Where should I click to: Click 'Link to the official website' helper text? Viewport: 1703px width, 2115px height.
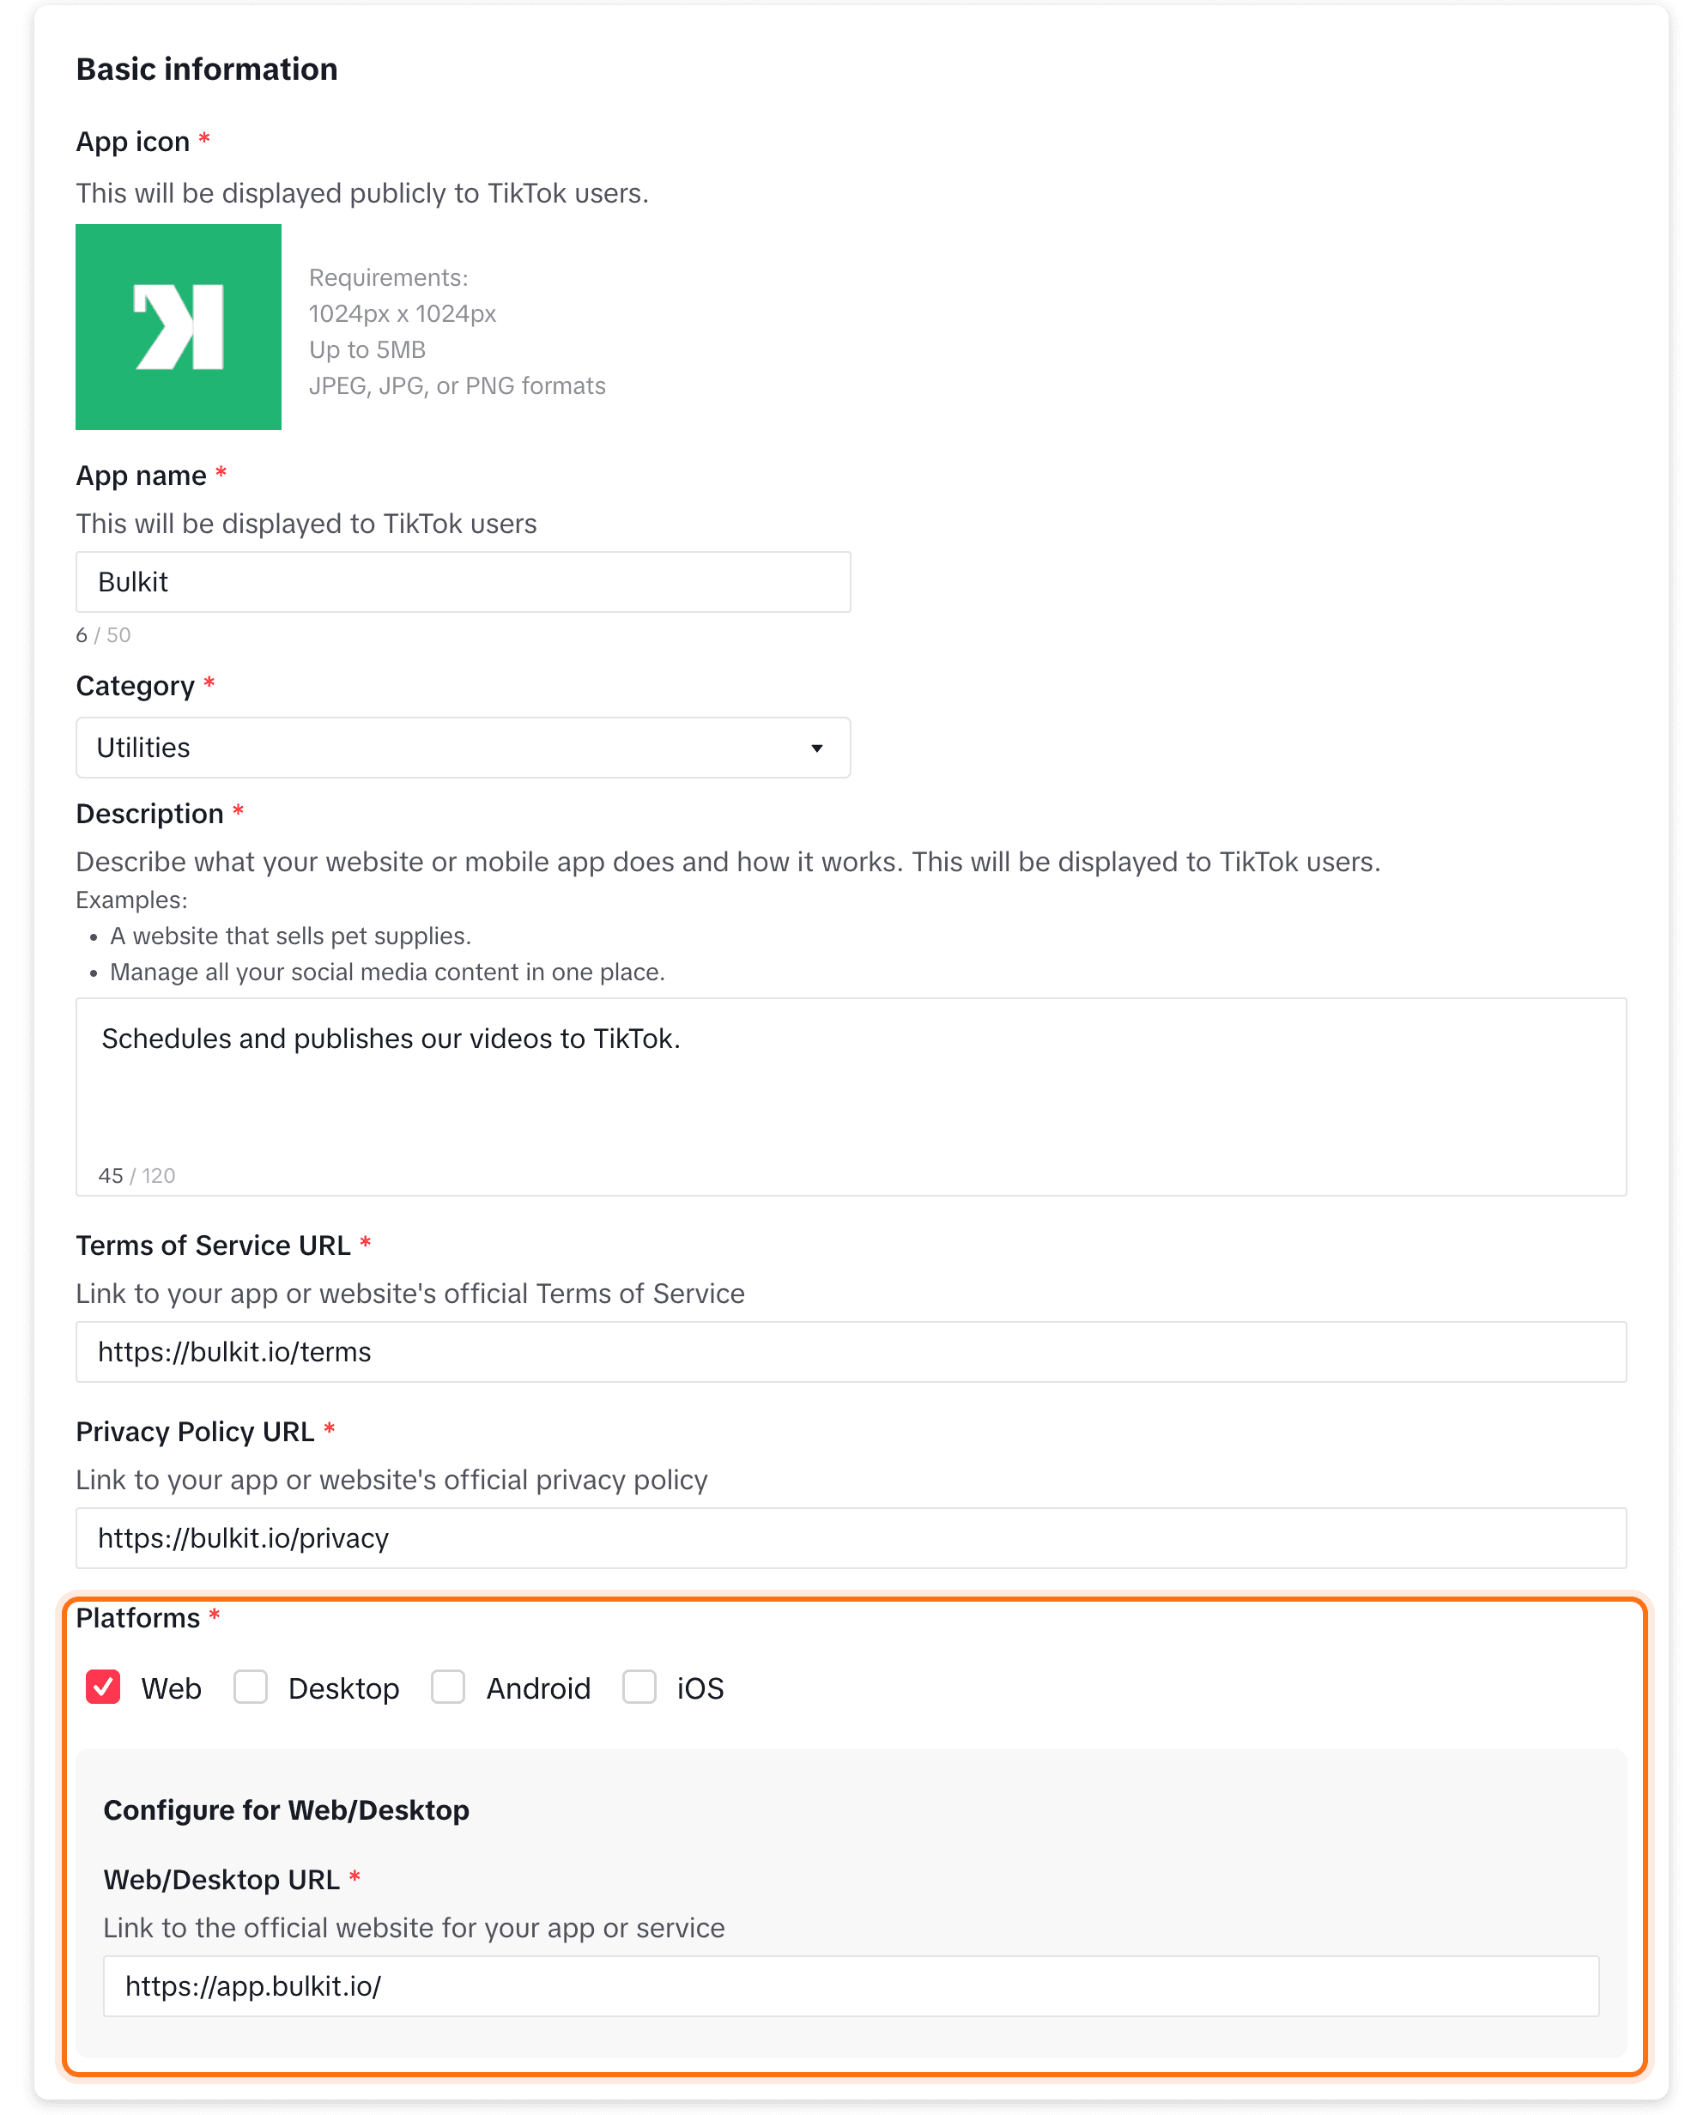414,1929
